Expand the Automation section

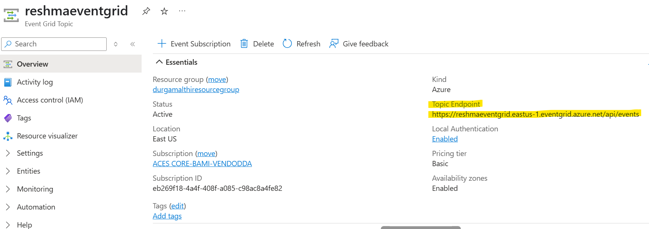(71, 207)
